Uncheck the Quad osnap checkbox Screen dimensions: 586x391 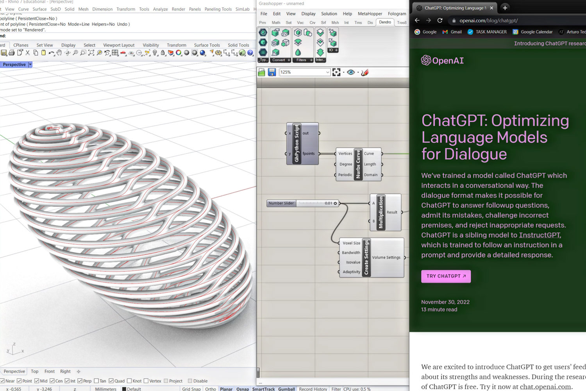pyautogui.click(x=111, y=381)
